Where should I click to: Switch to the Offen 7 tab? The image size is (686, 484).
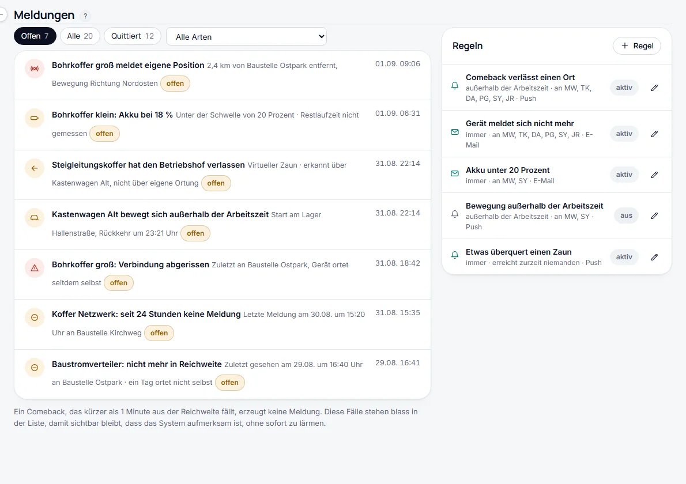pyautogui.click(x=35, y=36)
